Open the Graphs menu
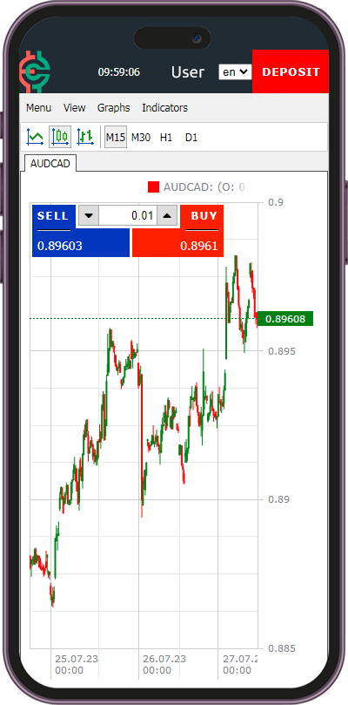The image size is (348, 705). [114, 108]
